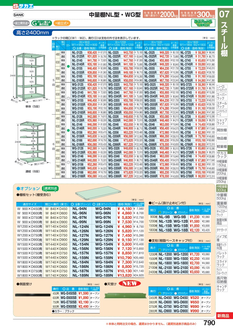Select highlighted 中軽量棚300kg index tab
The height and width of the screenshot is (329, 233).
[222, 188]
